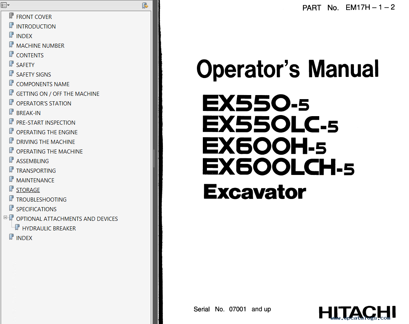409x324 pixels.
Task: Open the FRONT COVER bookmark
Action: tap(34, 17)
